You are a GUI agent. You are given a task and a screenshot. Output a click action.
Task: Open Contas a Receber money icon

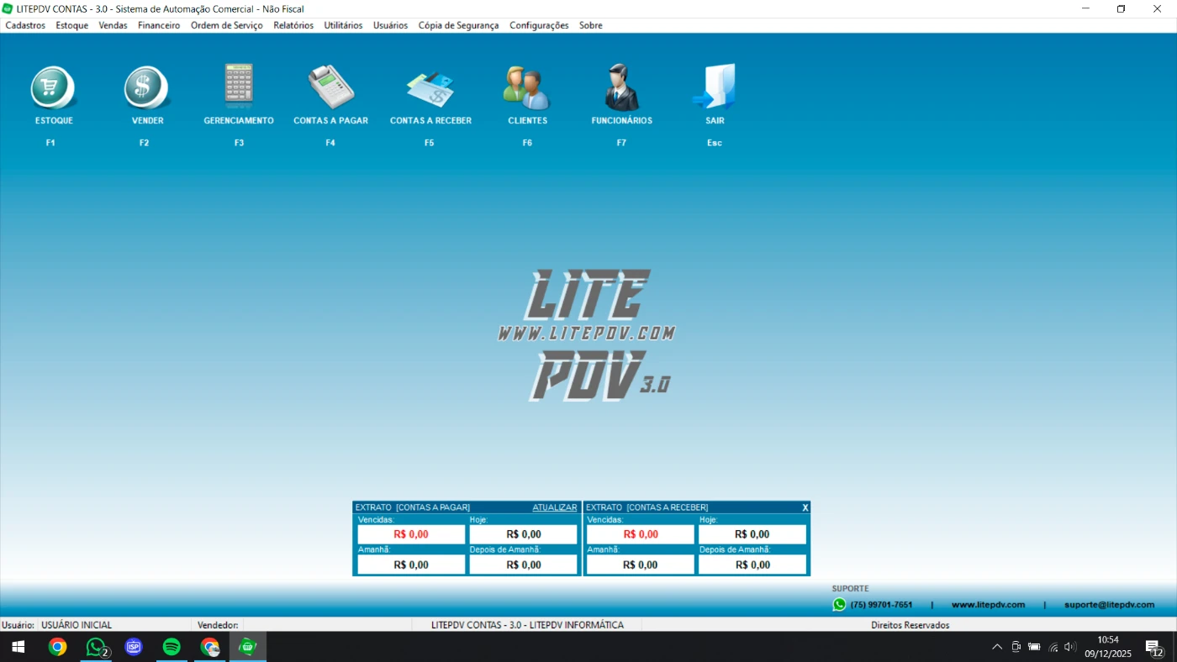(x=430, y=87)
